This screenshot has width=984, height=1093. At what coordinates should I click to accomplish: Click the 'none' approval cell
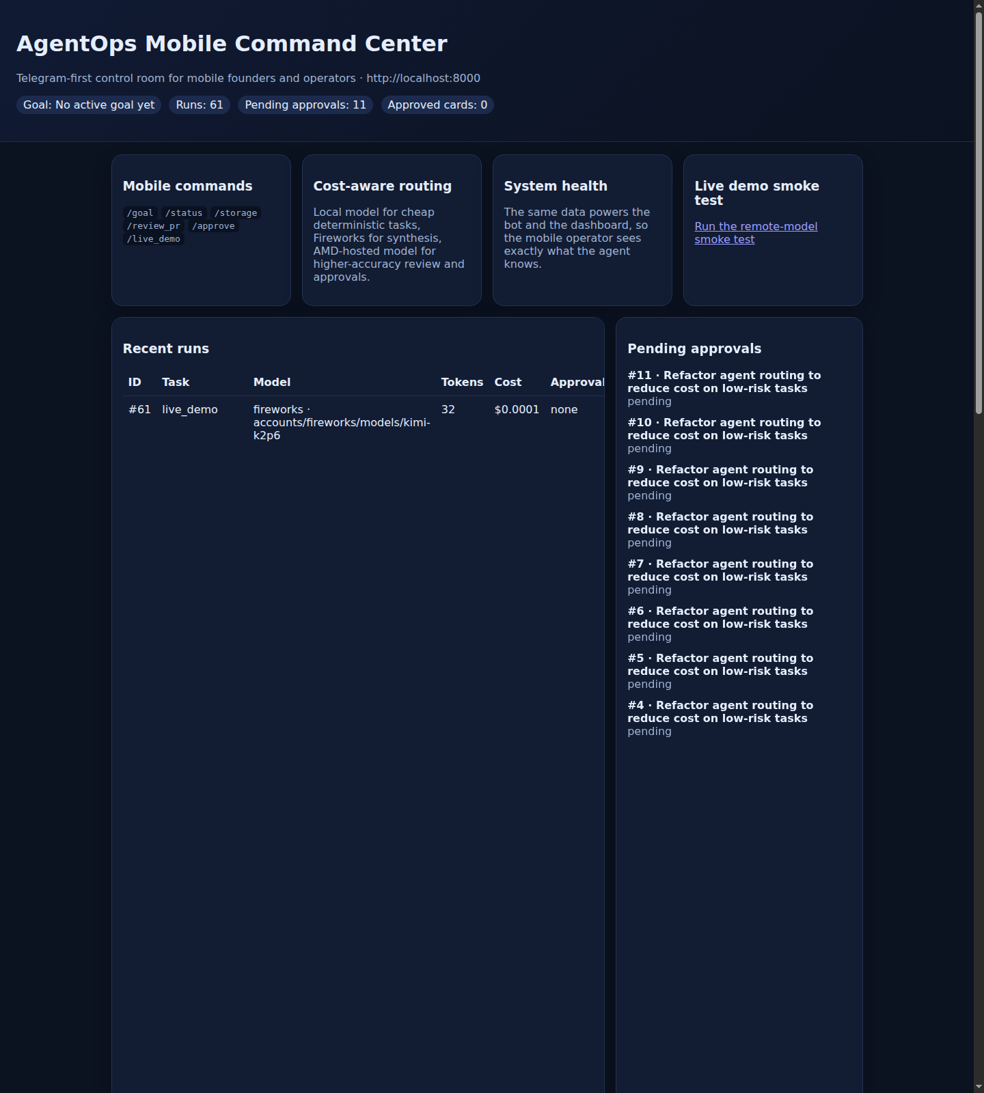(564, 410)
